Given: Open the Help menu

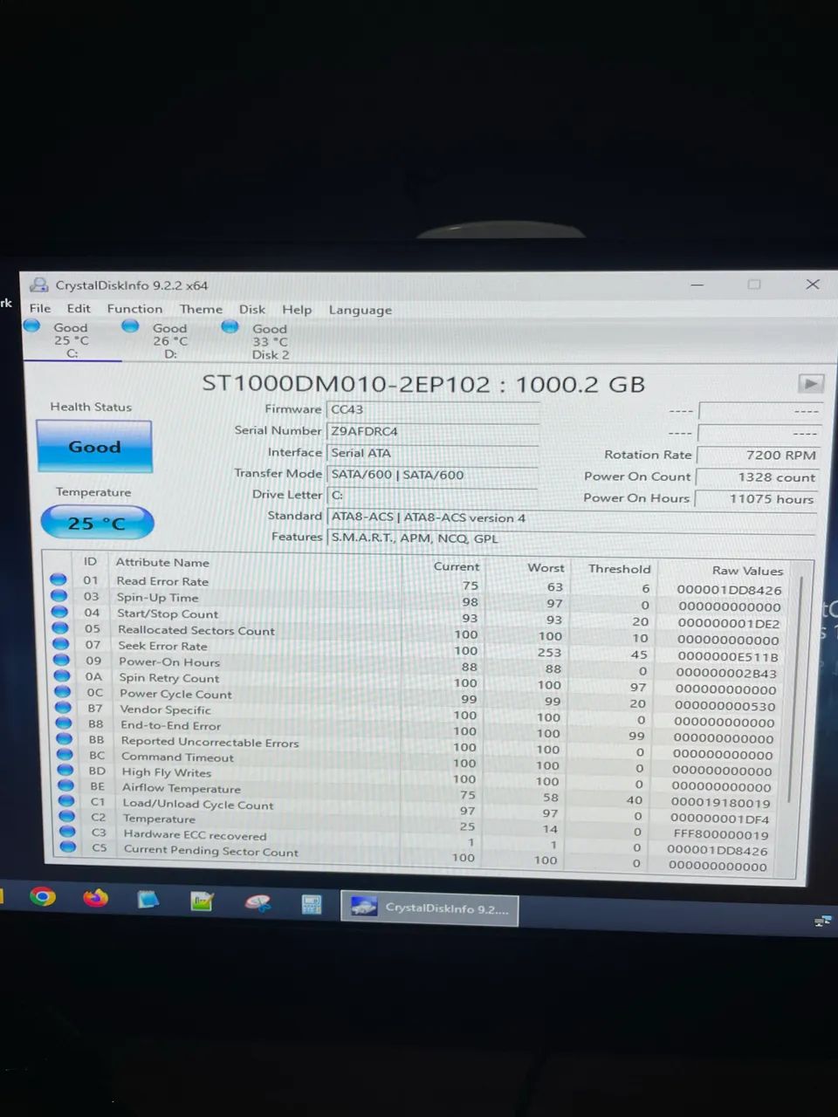Looking at the screenshot, I should click(297, 310).
